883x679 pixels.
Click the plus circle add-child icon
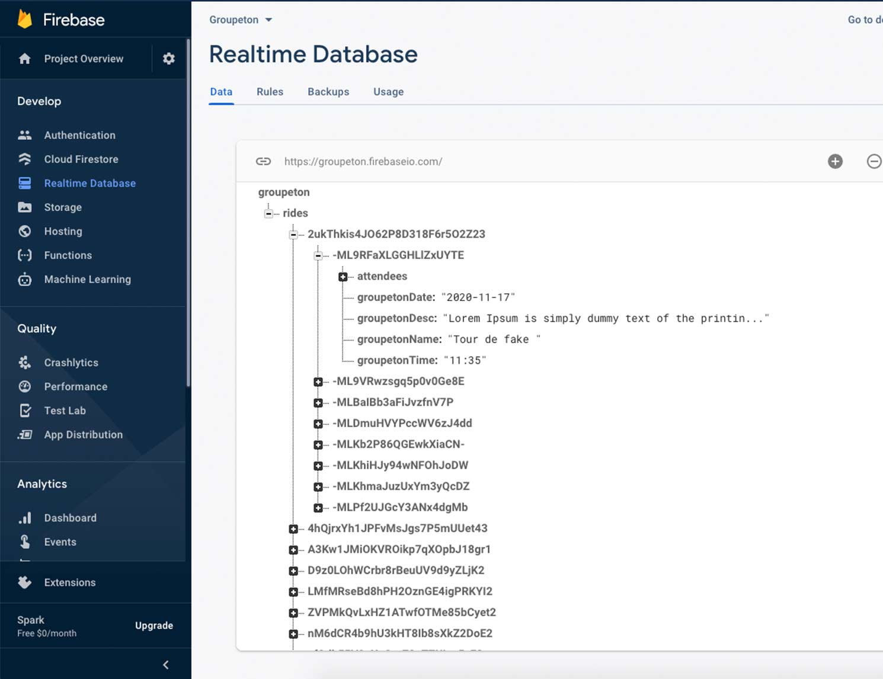(x=835, y=161)
